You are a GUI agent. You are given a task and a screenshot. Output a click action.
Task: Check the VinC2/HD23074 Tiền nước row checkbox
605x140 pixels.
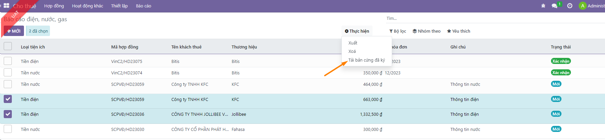(x=8, y=72)
